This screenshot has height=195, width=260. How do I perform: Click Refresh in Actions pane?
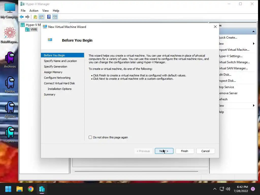pyautogui.click(x=223, y=99)
